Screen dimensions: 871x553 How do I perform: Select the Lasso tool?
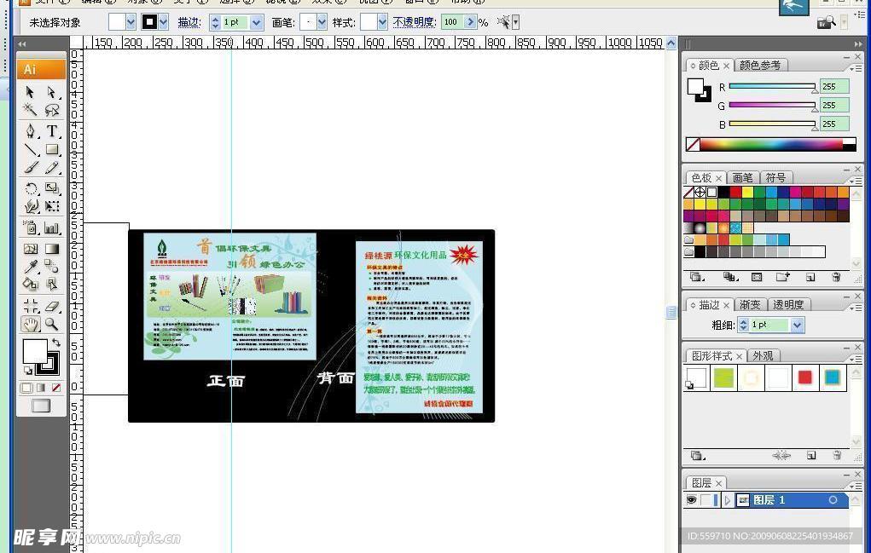tap(52, 110)
